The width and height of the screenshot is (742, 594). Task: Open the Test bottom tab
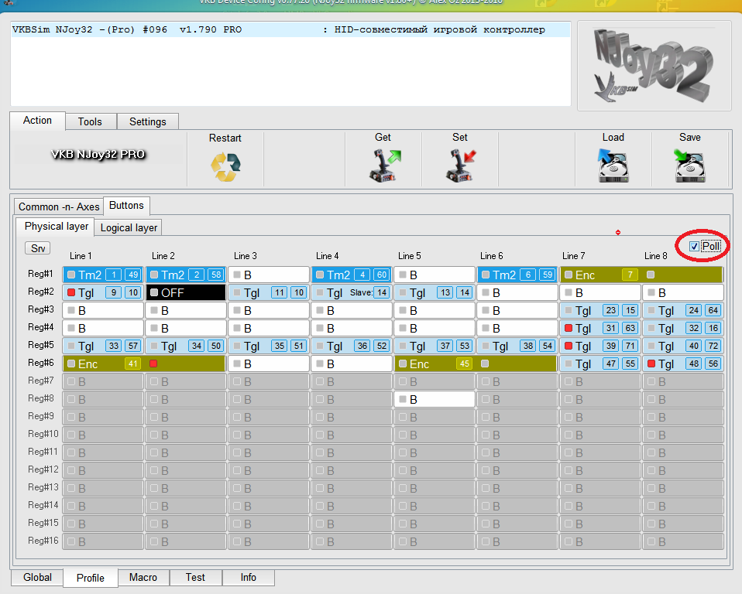pos(195,578)
